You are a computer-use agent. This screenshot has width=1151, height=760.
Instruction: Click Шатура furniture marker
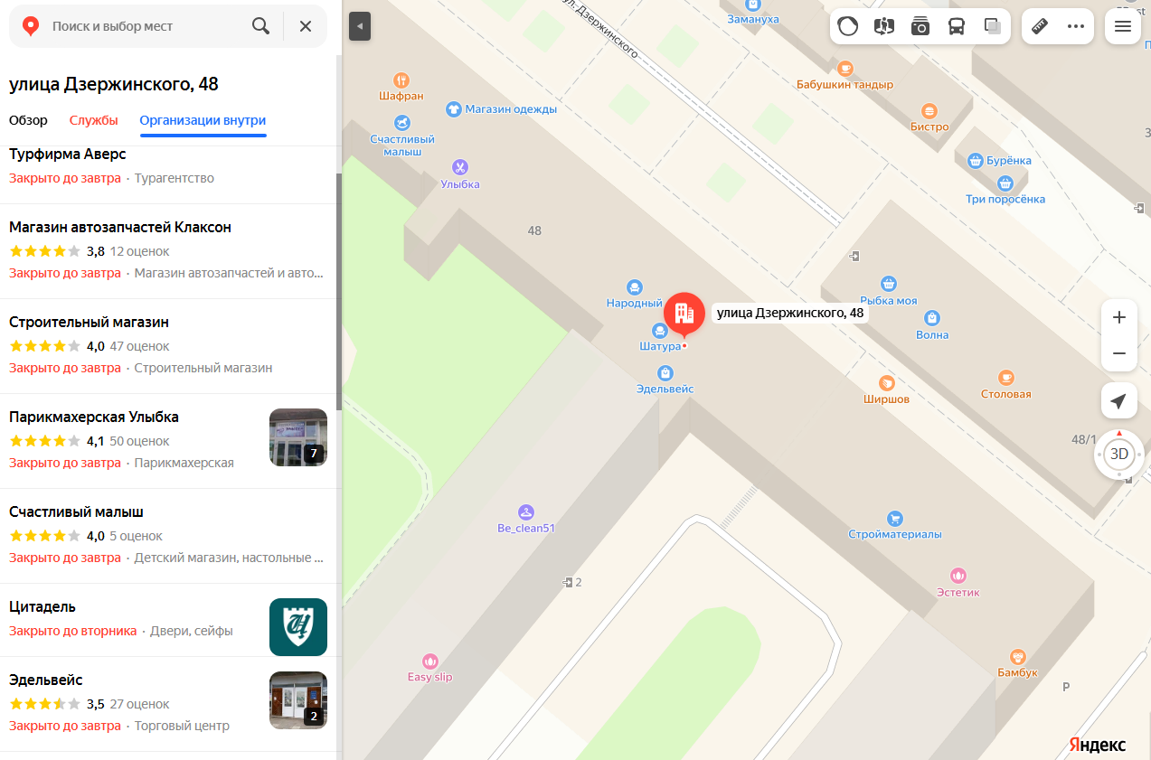click(659, 330)
